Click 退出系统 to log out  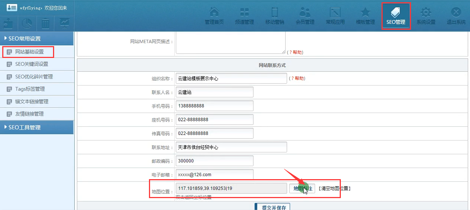point(456,16)
